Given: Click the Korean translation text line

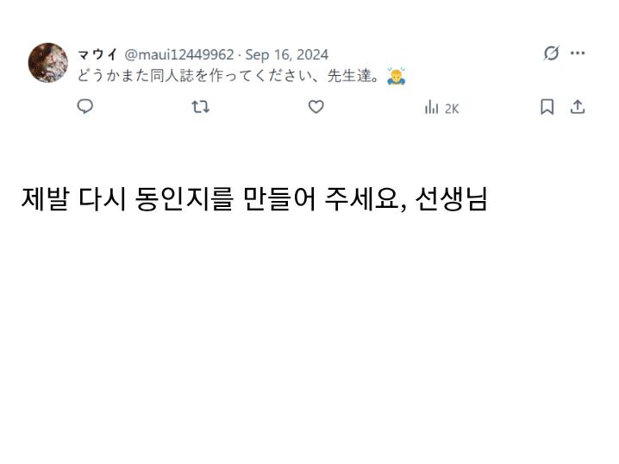Looking at the screenshot, I should coord(254,199).
